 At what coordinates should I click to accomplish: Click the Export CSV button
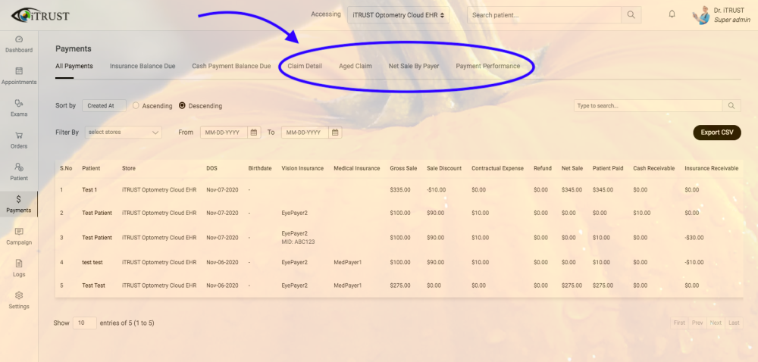pos(717,133)
